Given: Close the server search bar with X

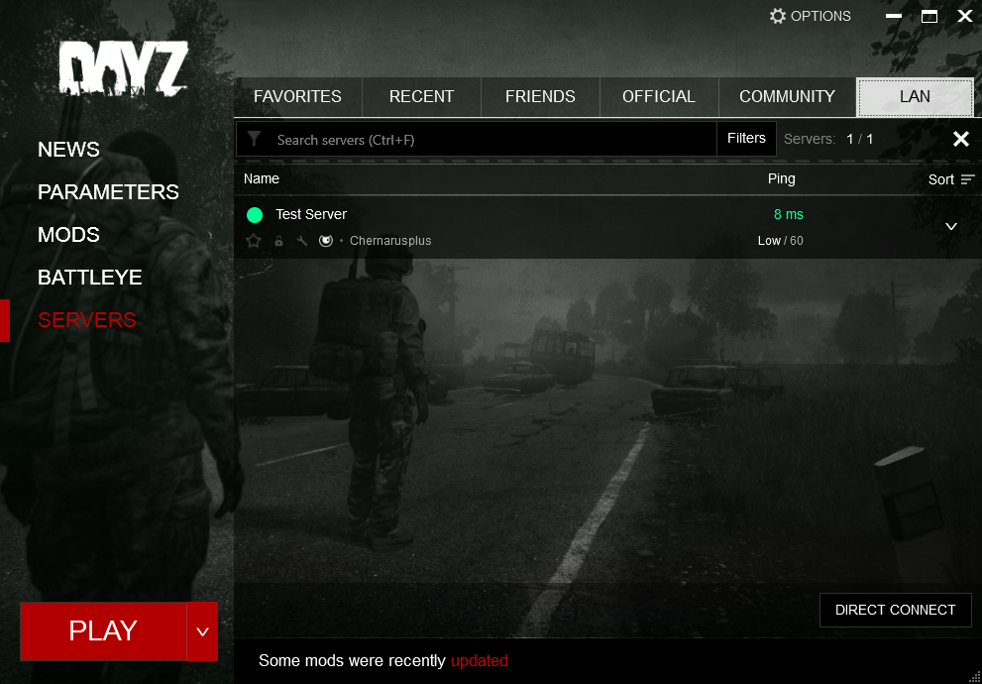Looking at the screenshot, I should click(x=961, y=139).
